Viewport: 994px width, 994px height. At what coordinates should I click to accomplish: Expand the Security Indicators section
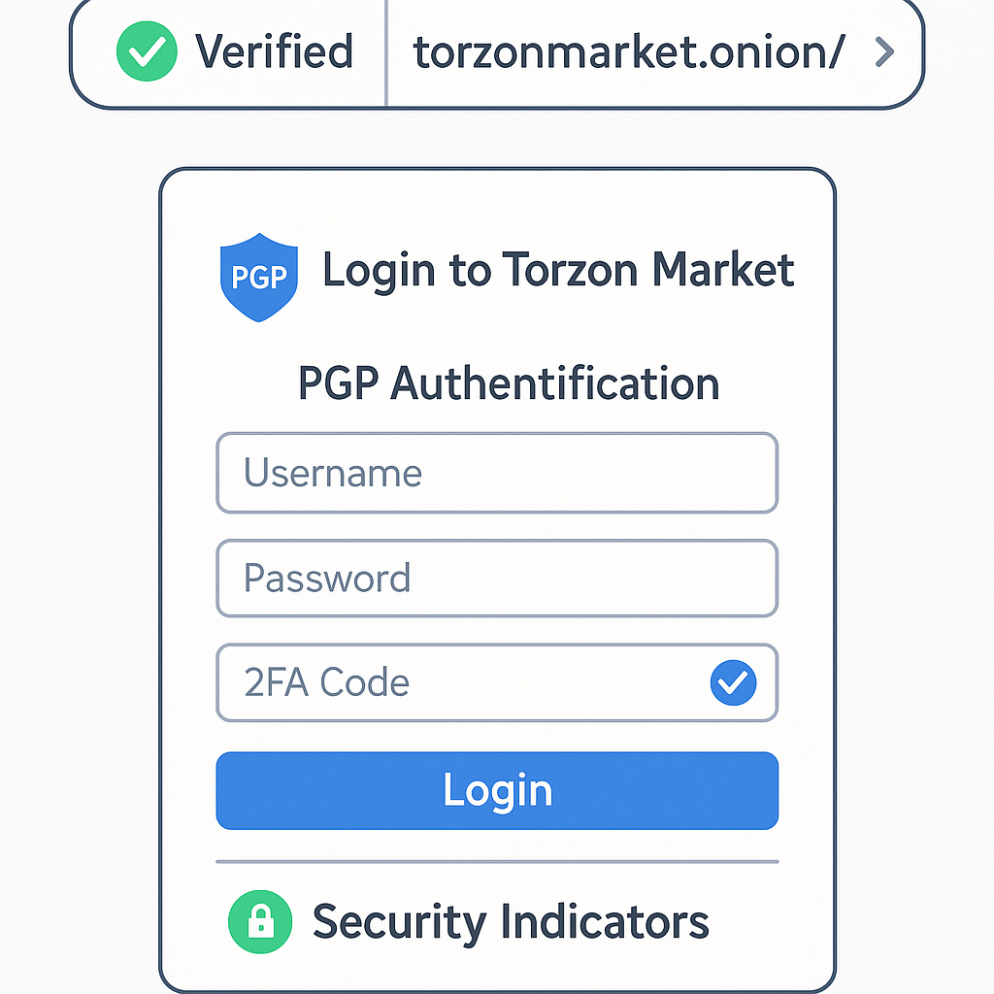pyautogui.click(x=510, y=921)
